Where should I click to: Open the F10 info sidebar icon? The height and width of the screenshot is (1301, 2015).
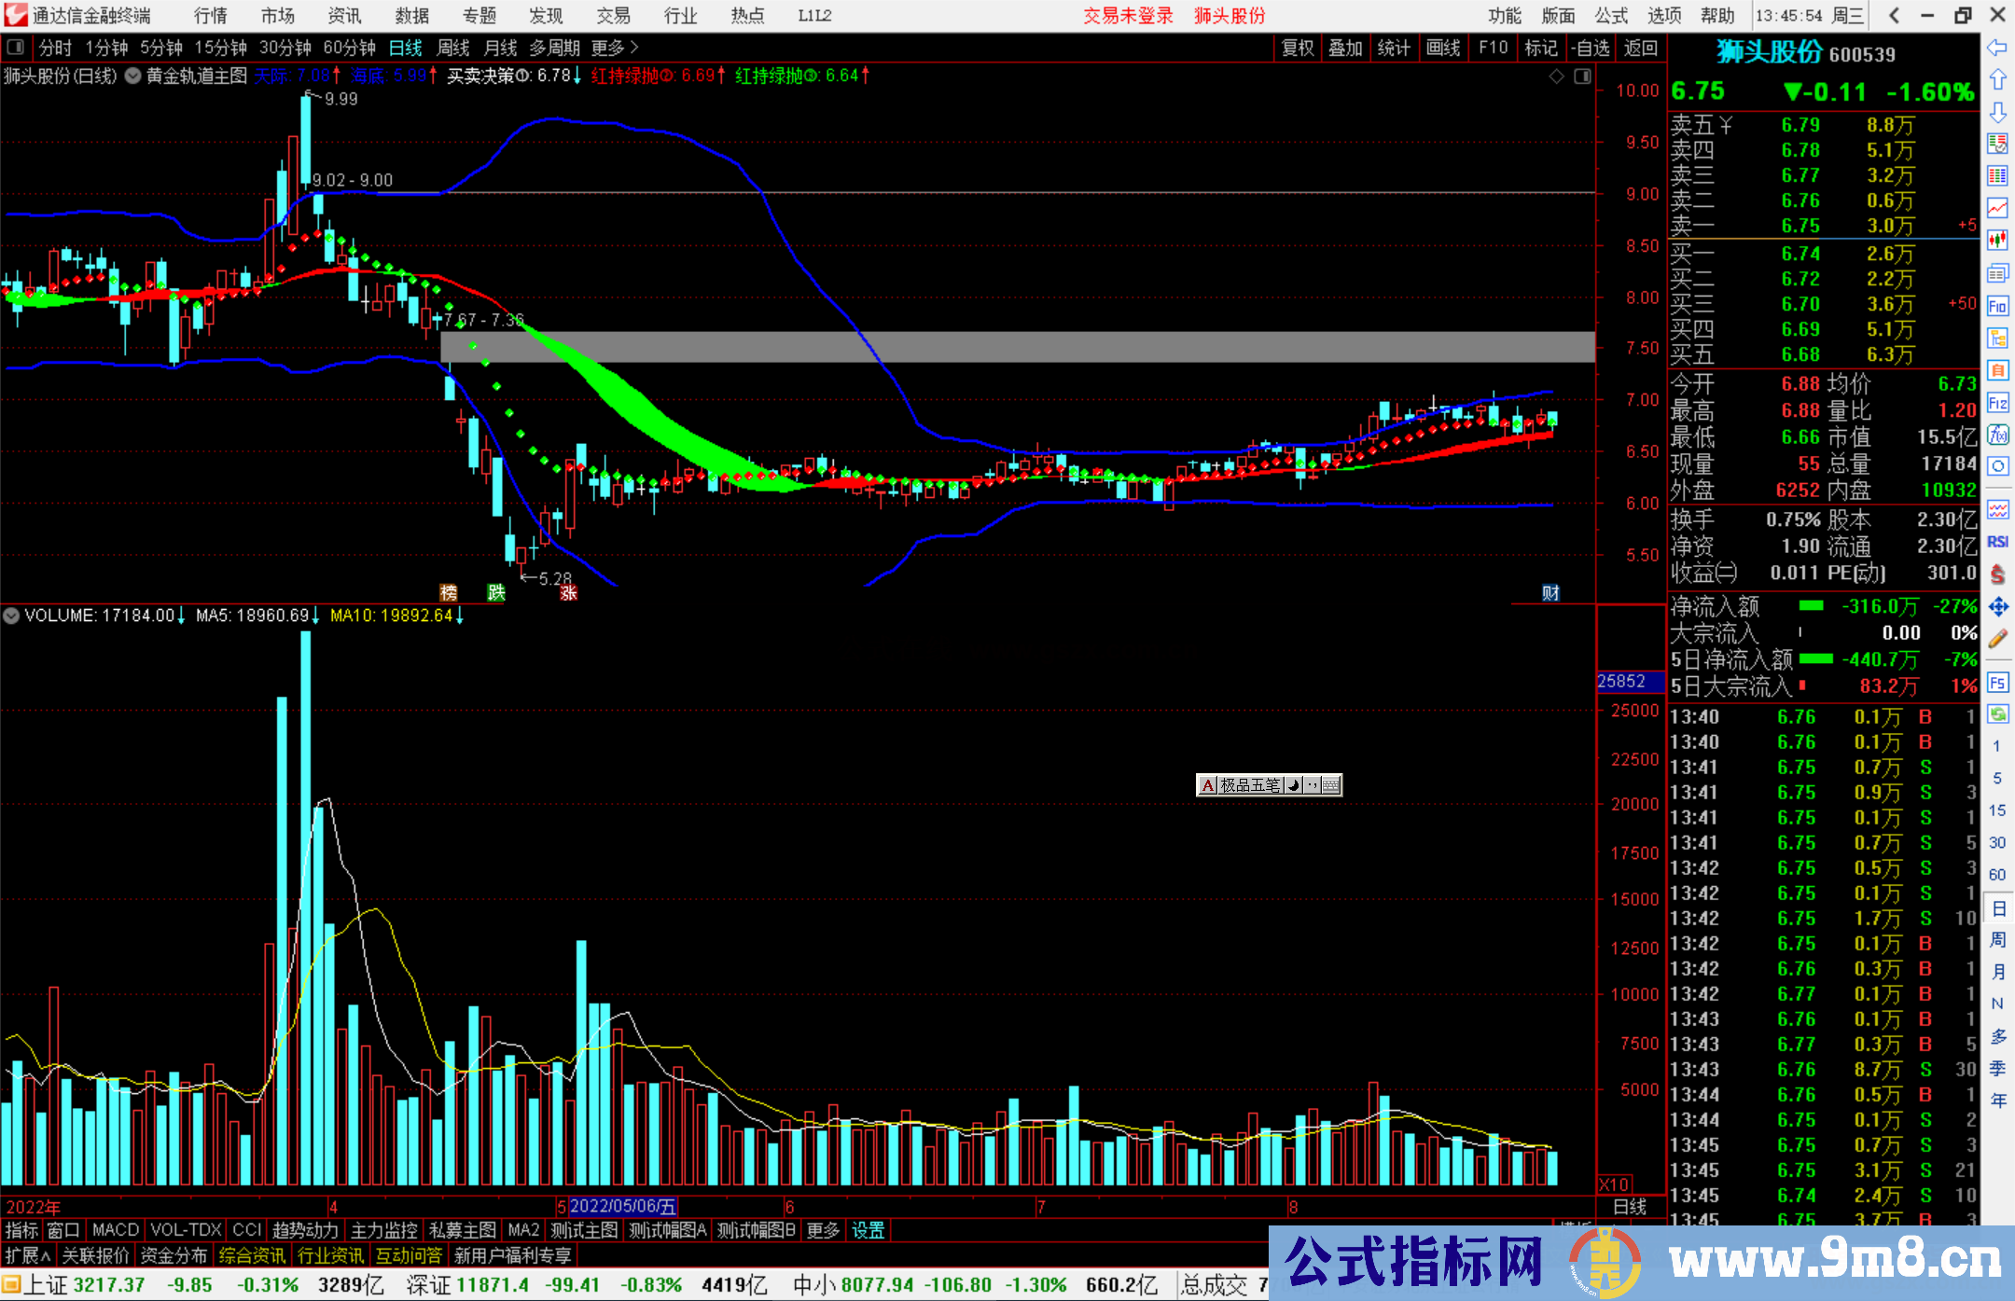(x=1997, y=306)
